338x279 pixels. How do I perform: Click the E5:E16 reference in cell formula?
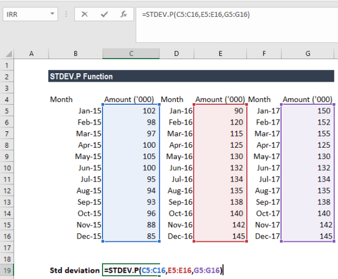[x=180, y=271]
